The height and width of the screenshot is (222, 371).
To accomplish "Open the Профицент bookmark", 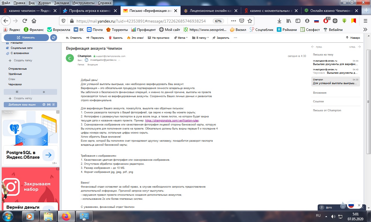I will [x=143, y=29].
